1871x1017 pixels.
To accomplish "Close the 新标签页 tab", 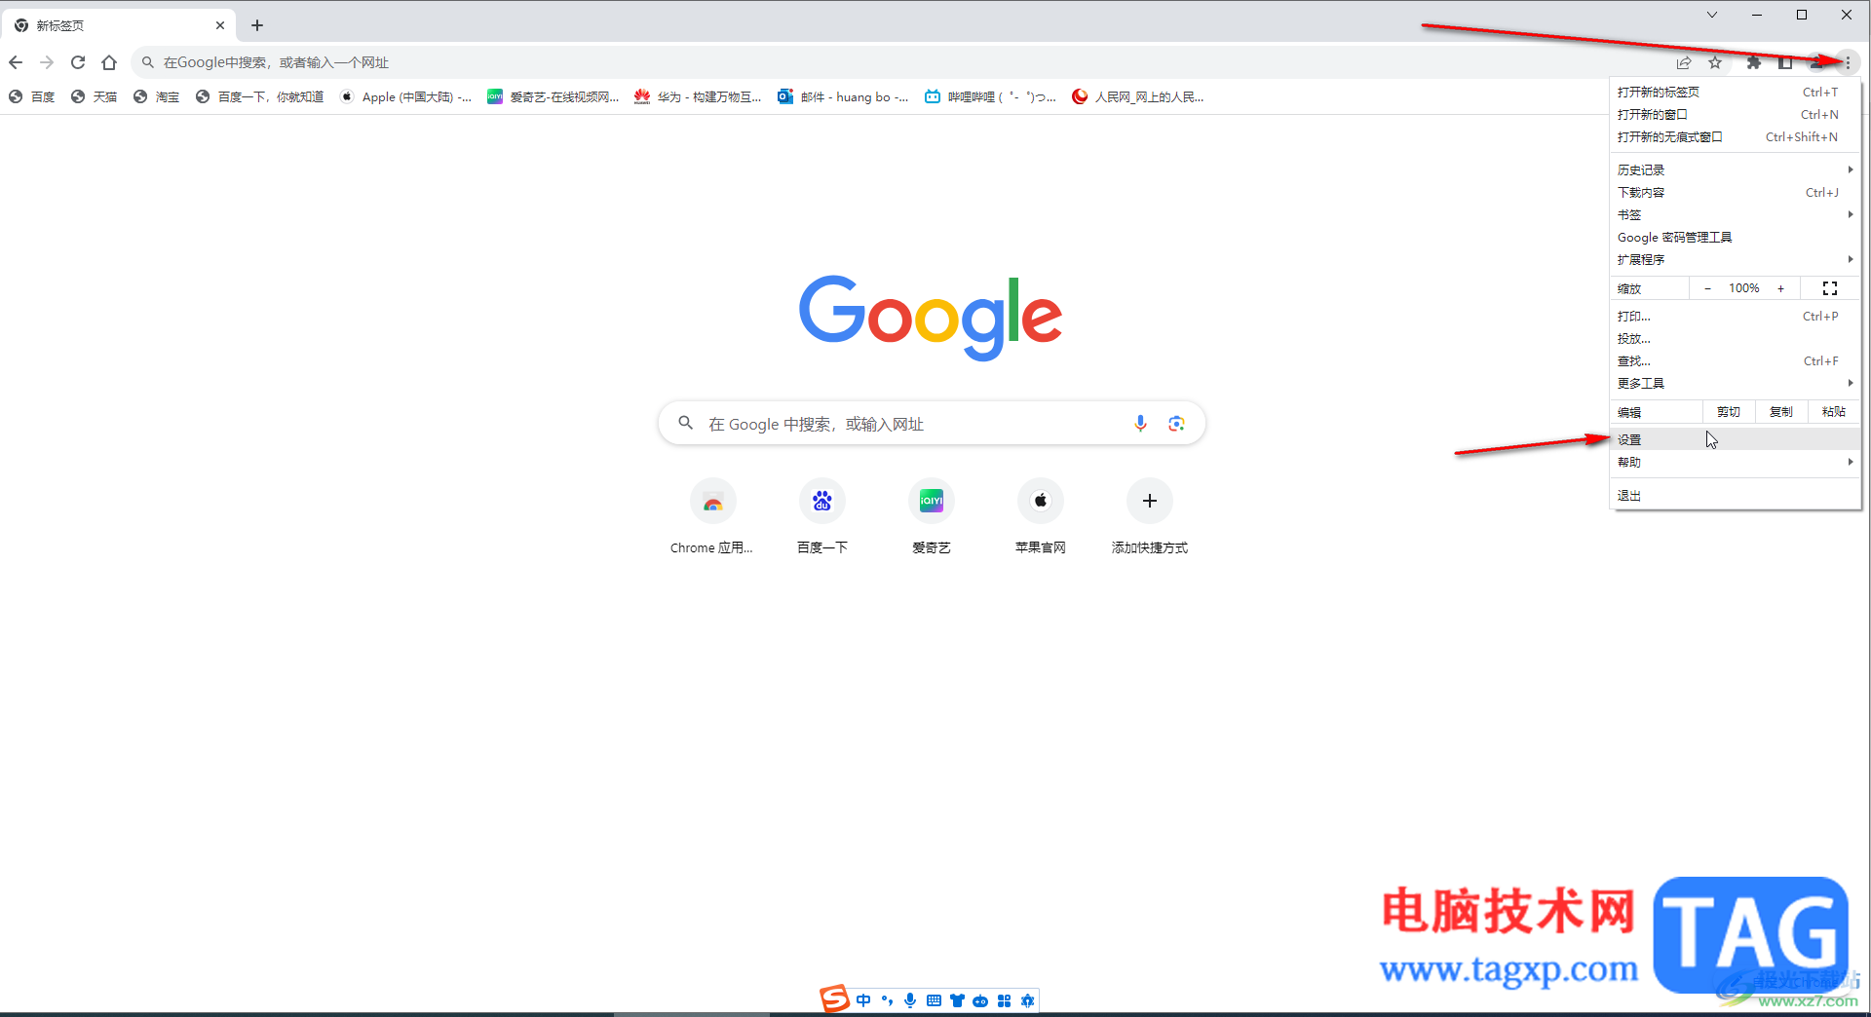I will pyautogui.click(x=220, y=25).
